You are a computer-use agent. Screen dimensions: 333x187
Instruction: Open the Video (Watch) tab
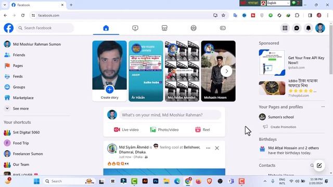135,28
